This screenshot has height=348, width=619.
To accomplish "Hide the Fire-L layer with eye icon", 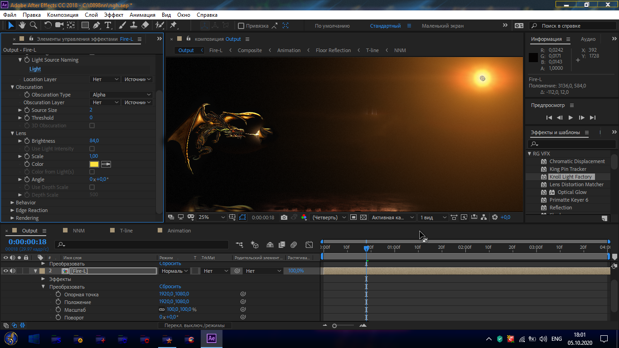I will pyautogui.click(x=6, y=271).
